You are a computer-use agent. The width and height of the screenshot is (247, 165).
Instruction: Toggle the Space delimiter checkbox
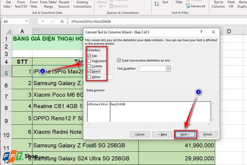coord(89,71)
